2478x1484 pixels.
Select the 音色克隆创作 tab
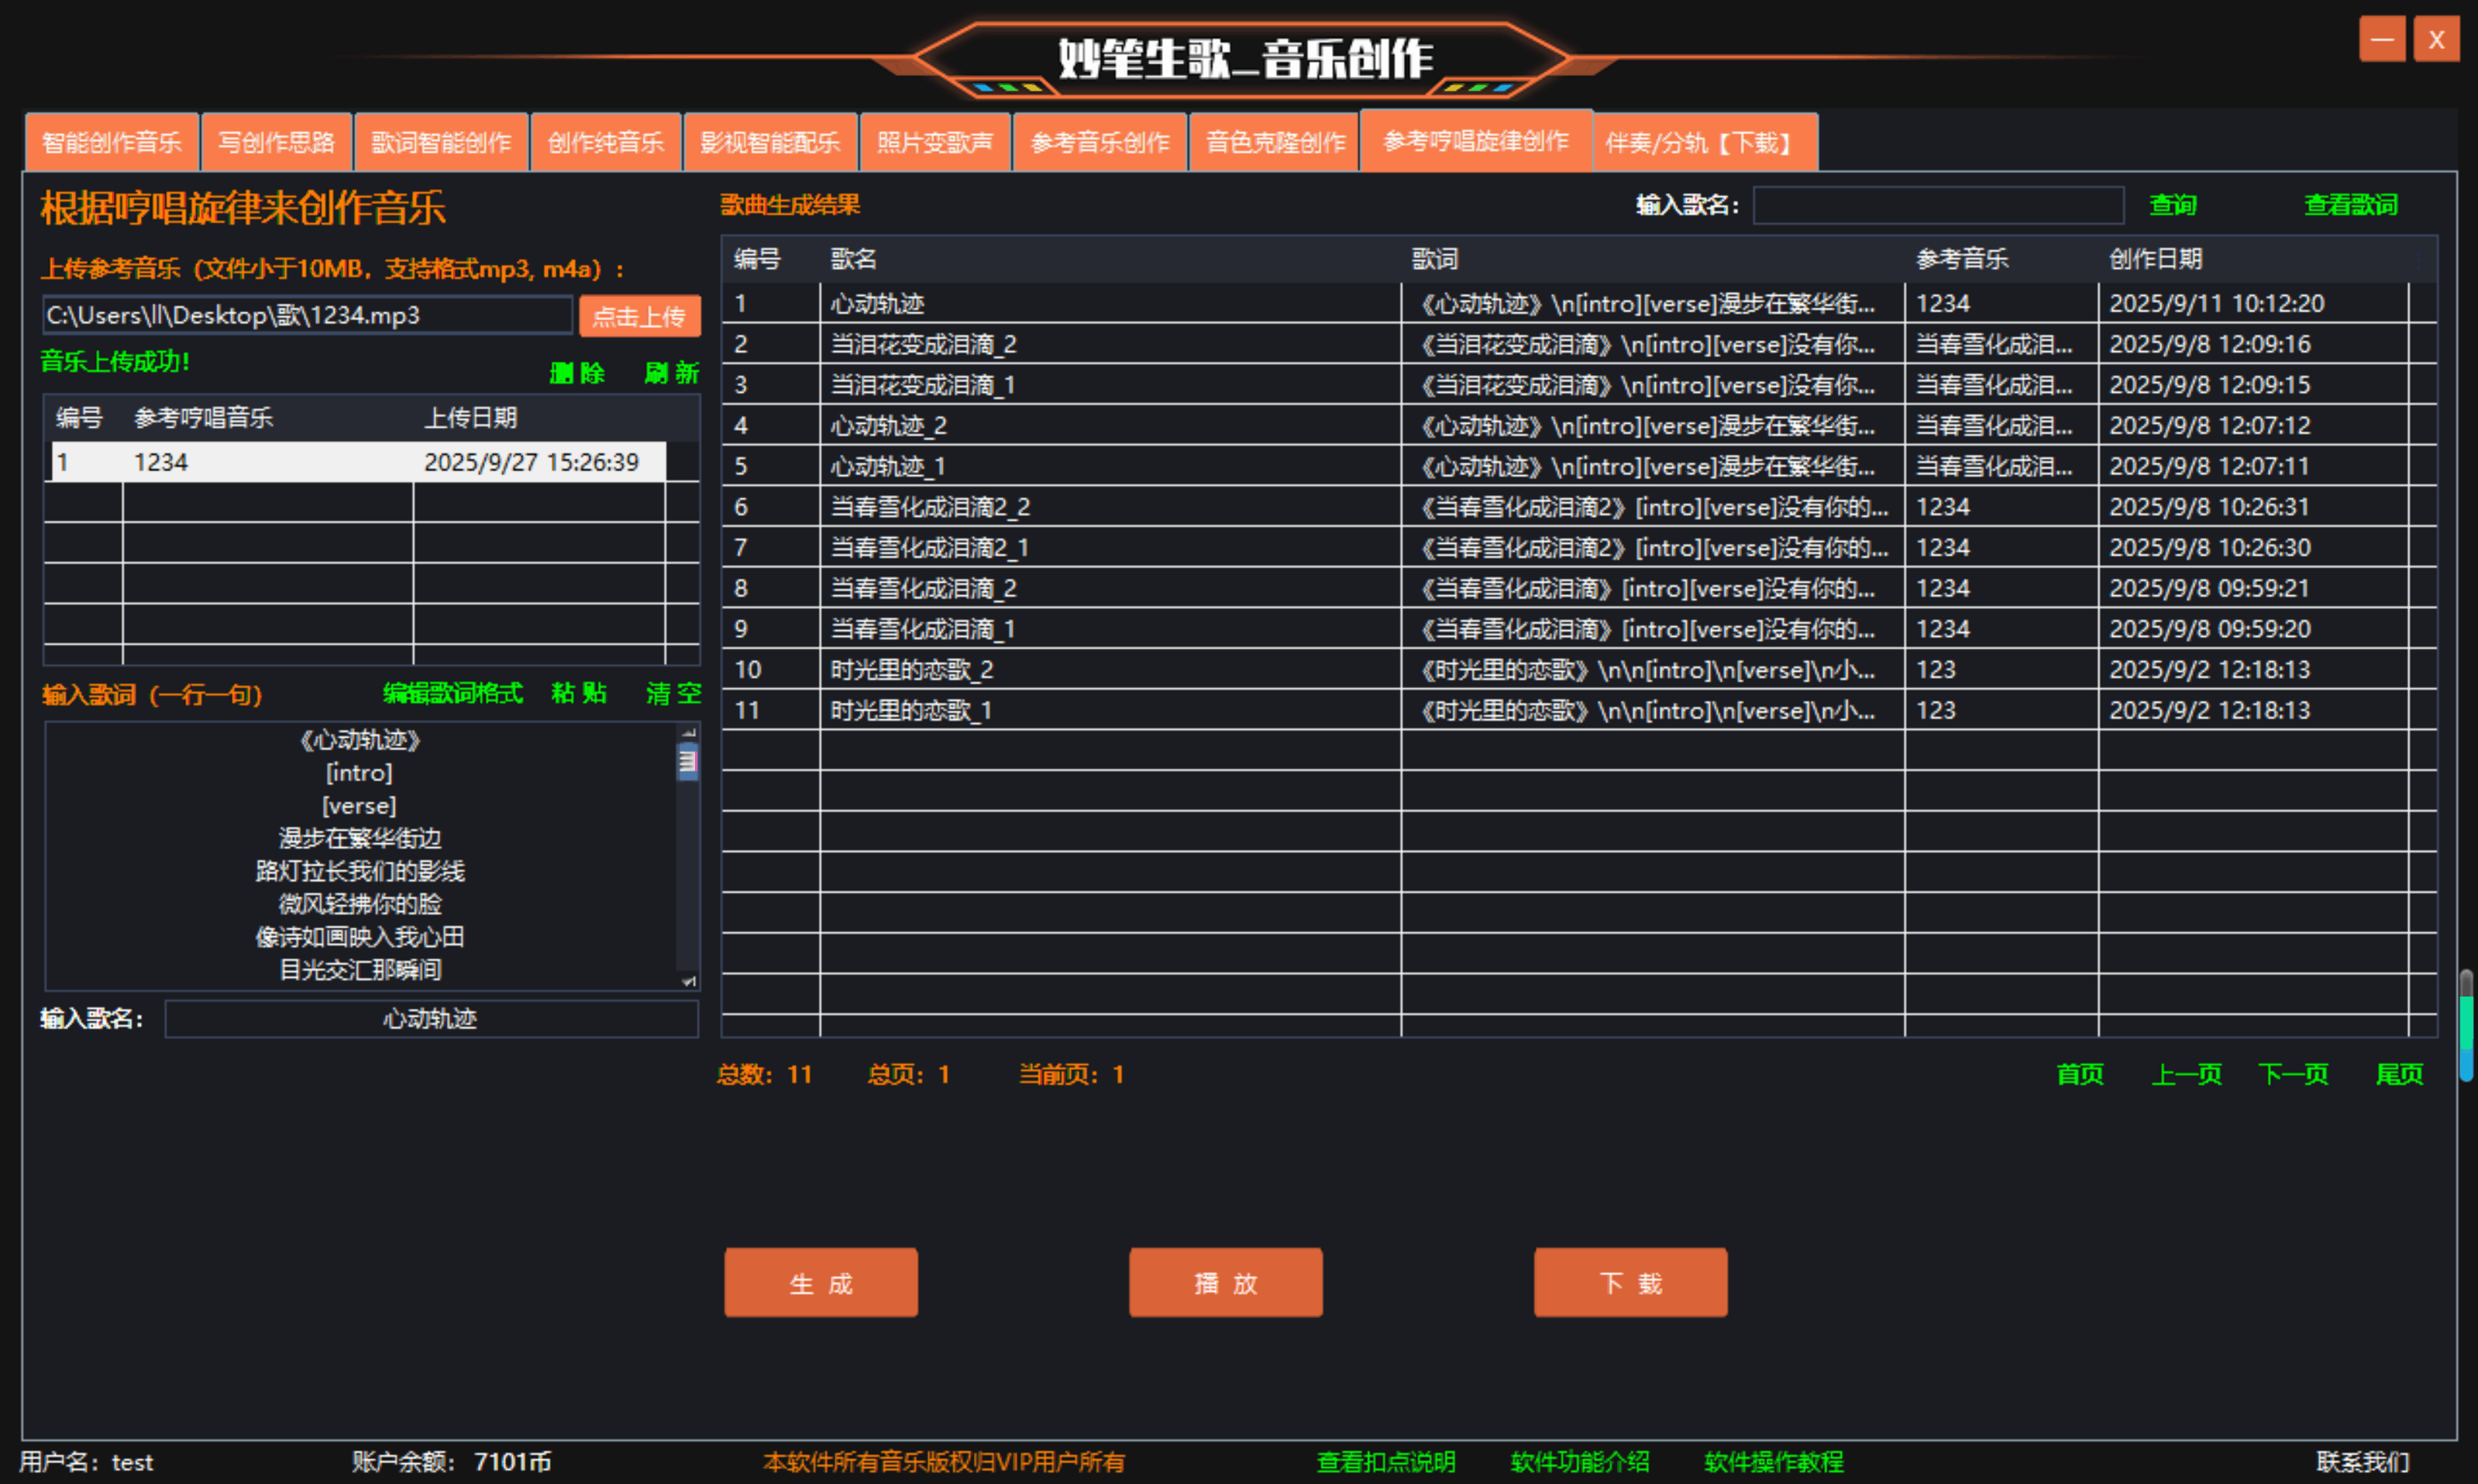click(1275, 143)
